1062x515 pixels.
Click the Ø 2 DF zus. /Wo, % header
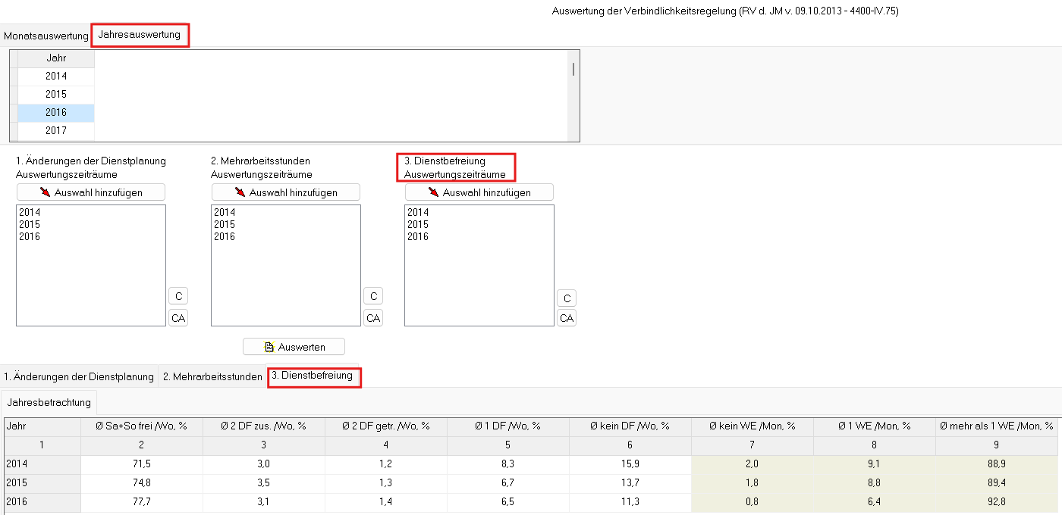coord(263,426)
